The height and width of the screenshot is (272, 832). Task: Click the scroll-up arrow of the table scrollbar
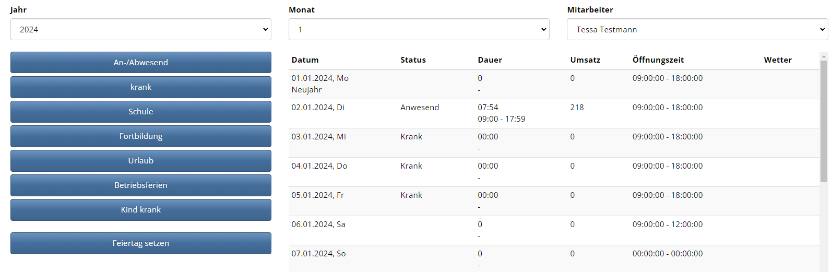(x=824, y=56)
